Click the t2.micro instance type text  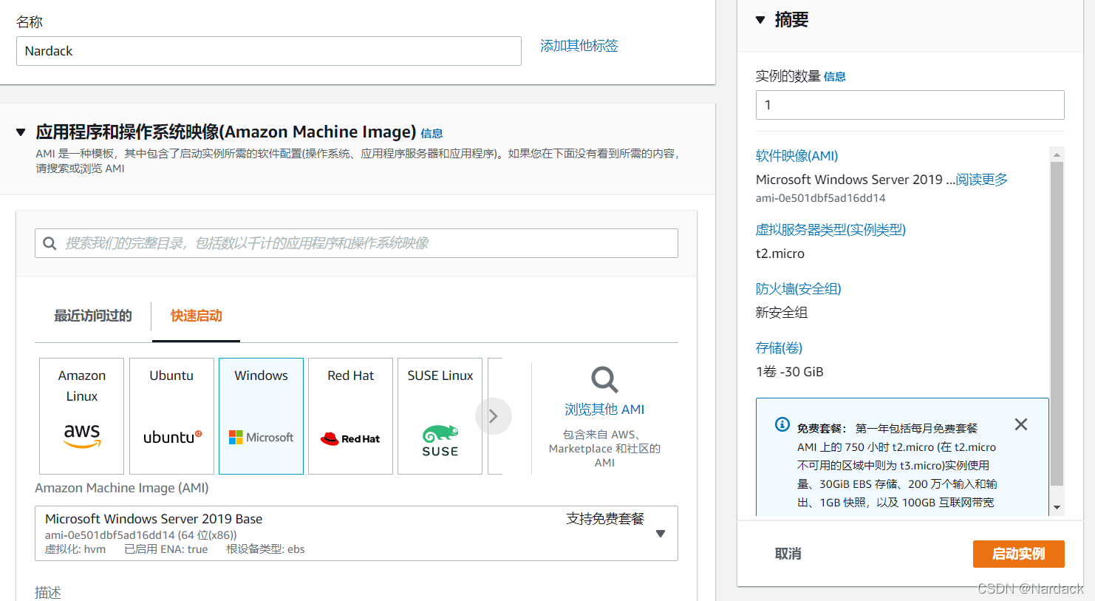780,254
